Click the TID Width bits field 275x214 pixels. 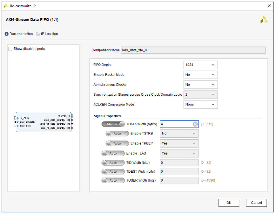click(179, 163)
